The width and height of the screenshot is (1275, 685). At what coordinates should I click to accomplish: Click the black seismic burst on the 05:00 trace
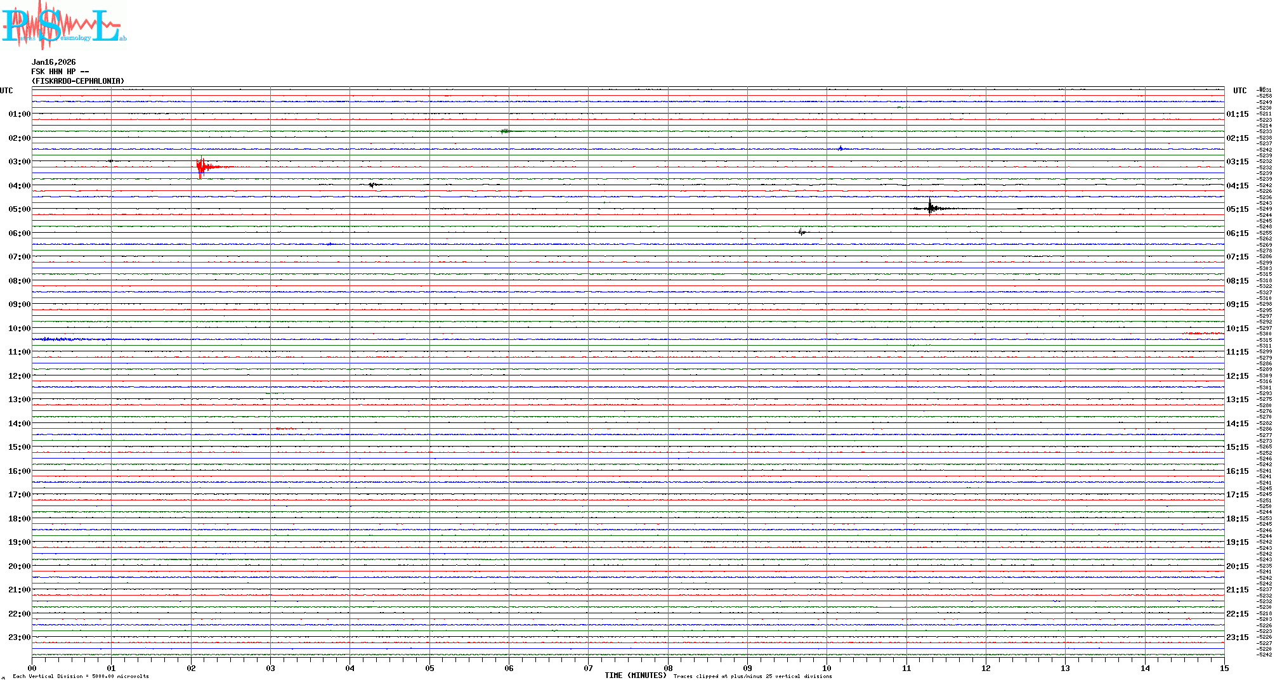[x=930, y=208]
